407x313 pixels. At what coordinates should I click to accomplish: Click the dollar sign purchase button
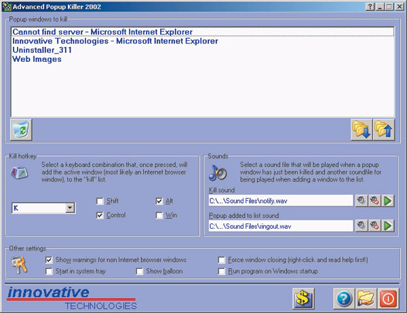tap(303, 299)
